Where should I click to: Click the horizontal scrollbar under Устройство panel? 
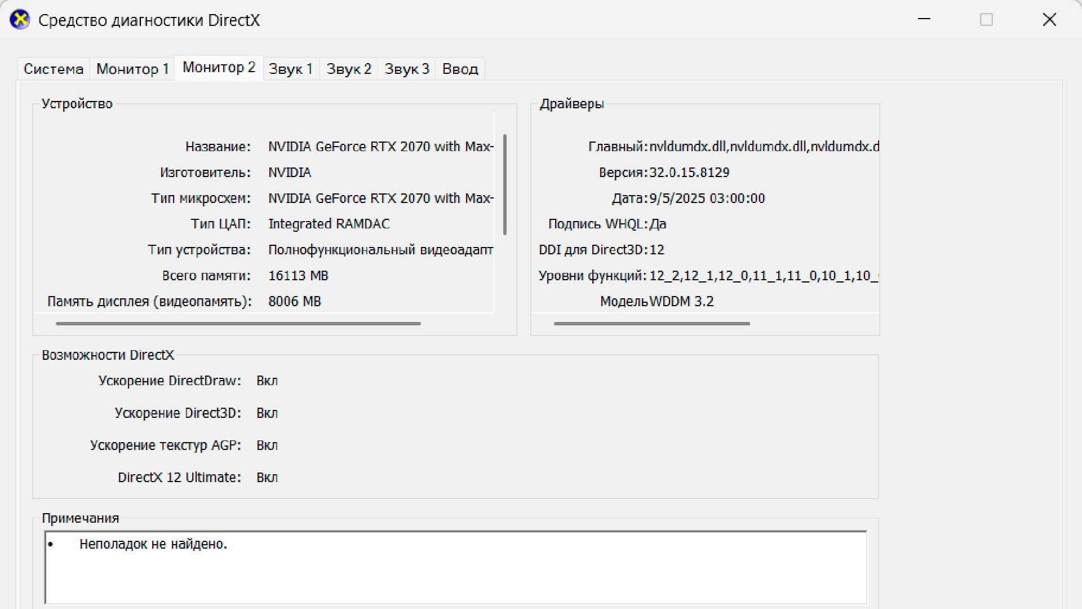tap(238, 324)
